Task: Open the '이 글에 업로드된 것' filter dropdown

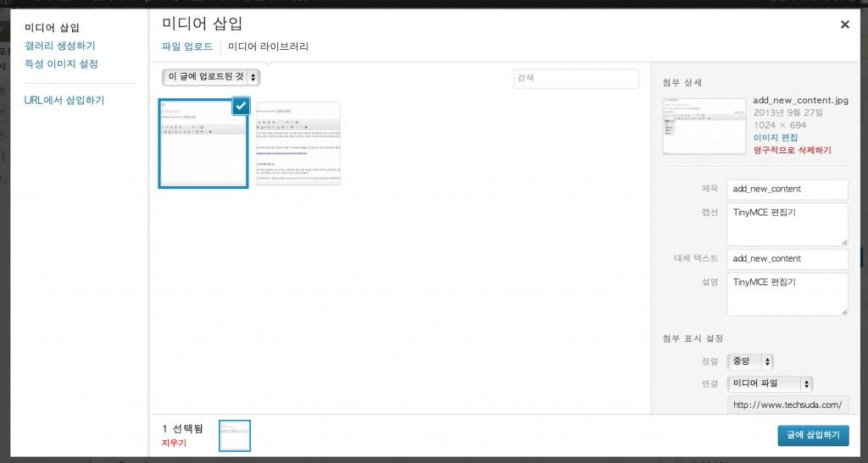Action: click(x=211, y=77)
